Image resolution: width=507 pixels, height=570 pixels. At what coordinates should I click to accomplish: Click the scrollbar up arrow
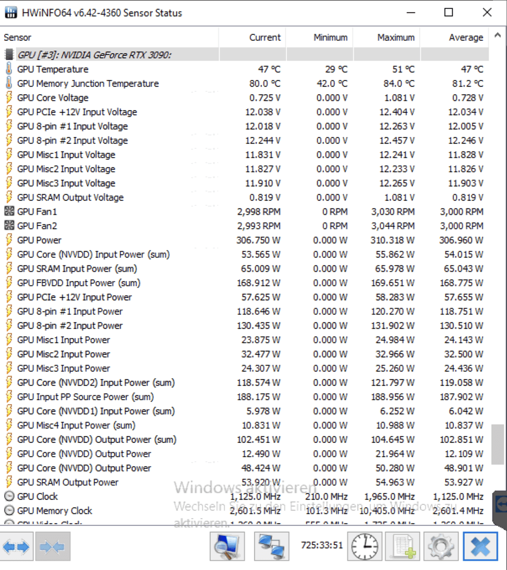pos(498,35)
